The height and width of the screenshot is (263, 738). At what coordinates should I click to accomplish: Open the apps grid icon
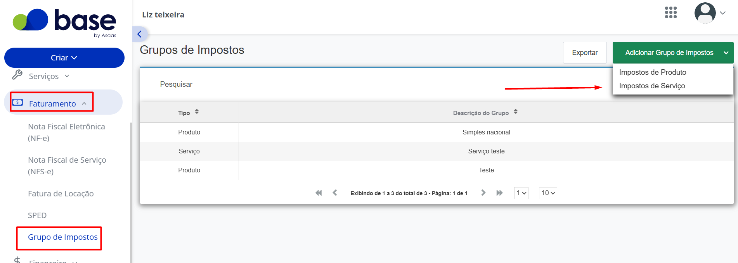(670, 13)
